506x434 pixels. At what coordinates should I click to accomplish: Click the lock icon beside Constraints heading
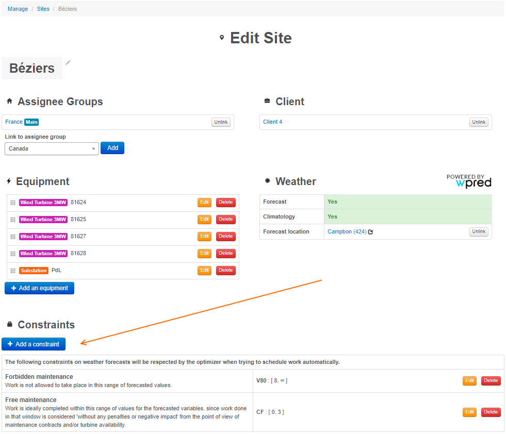(x=9, y=324)
